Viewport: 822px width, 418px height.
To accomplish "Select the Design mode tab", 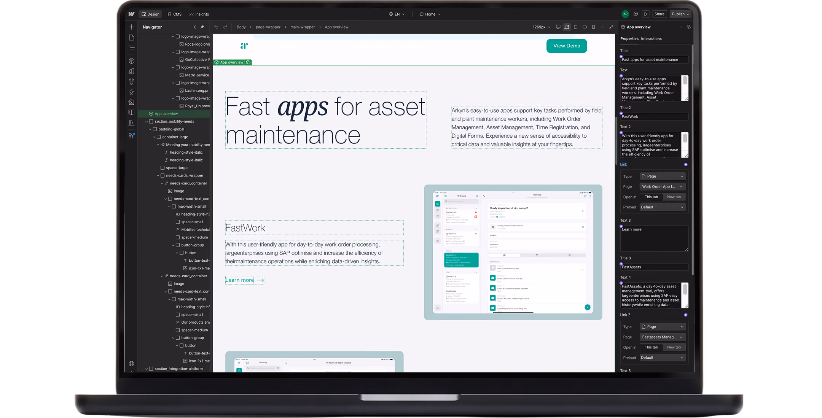I will click(150, 14).
